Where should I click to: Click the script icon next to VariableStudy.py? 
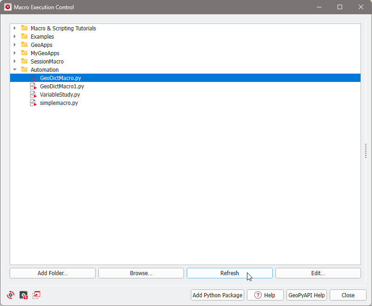tap(34, 94)
